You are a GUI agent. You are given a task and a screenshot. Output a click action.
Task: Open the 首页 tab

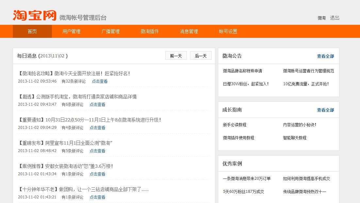coord(32,32)
